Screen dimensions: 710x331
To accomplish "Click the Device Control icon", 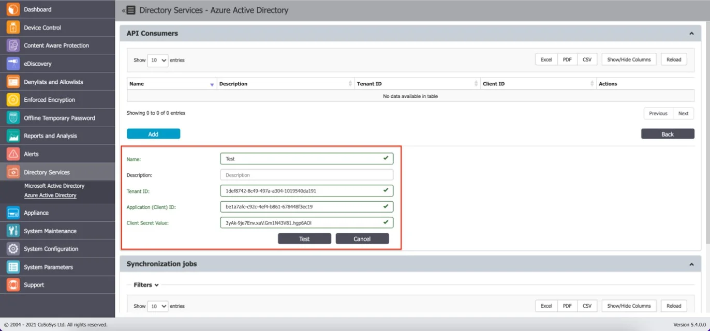I will [13, 27].
